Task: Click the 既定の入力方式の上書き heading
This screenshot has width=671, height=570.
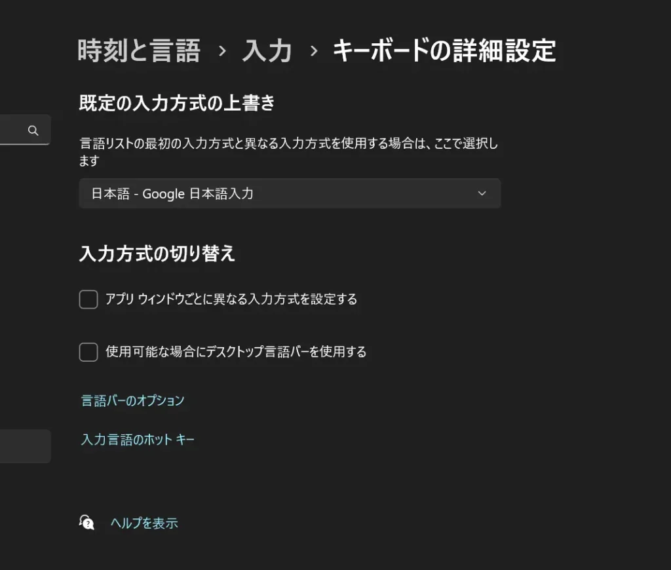Action: coord(177,103)
